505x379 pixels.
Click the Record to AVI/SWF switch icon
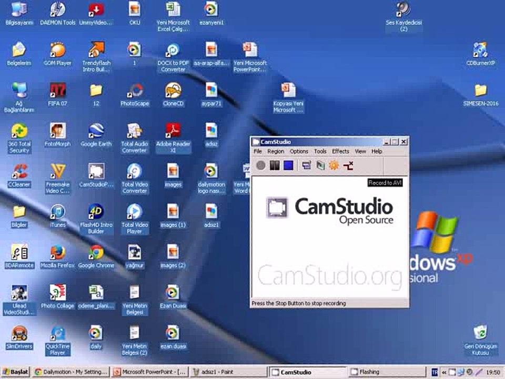320,165
